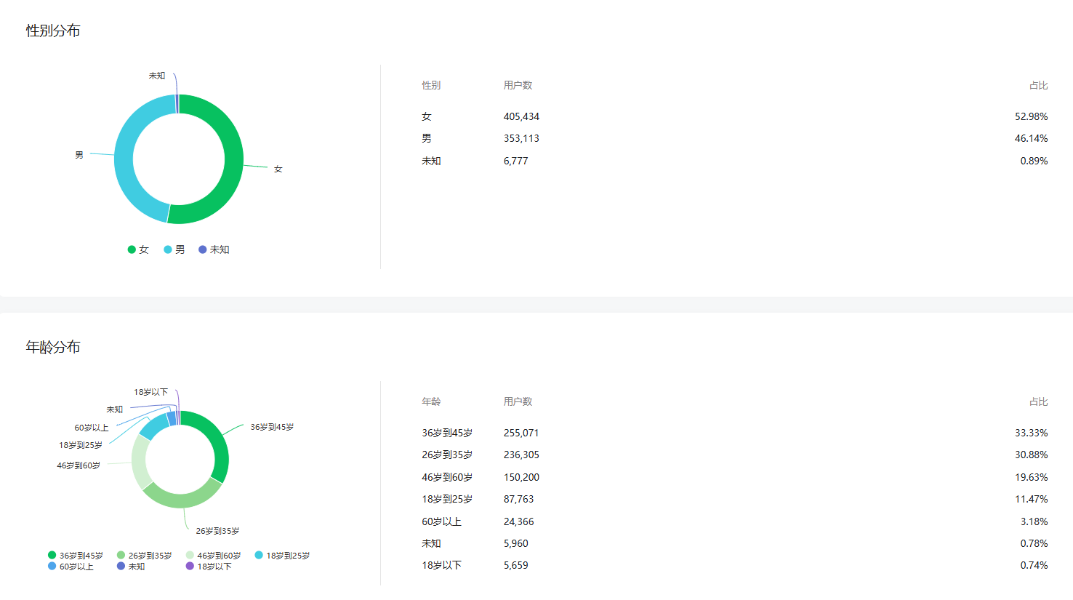Toggle 46岁到60岁 legend item in age chart
Screen dimensions: 1073x600
pos(213,556)
